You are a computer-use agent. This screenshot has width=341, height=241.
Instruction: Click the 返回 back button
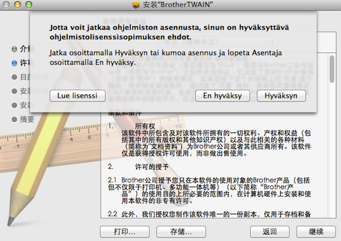pyautogui.click(x=269, y=232)
